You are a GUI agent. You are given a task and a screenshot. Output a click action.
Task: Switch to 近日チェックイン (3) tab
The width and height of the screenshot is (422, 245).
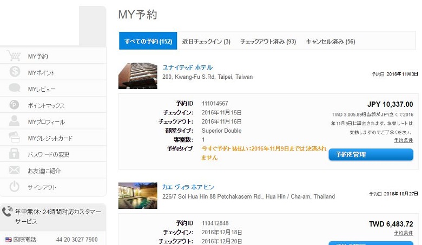(206, 42)
